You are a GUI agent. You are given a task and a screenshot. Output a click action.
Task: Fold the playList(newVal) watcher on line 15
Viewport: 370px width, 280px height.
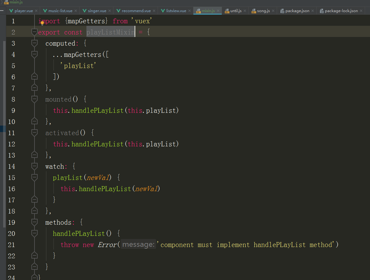[x=35, y=177]
